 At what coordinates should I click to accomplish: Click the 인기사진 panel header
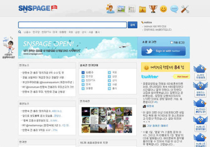(x=108, y=101)
